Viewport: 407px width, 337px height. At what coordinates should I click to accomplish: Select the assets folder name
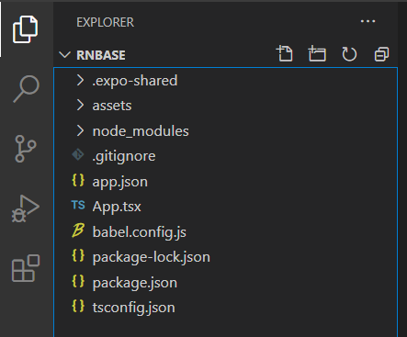coord(112,106)
